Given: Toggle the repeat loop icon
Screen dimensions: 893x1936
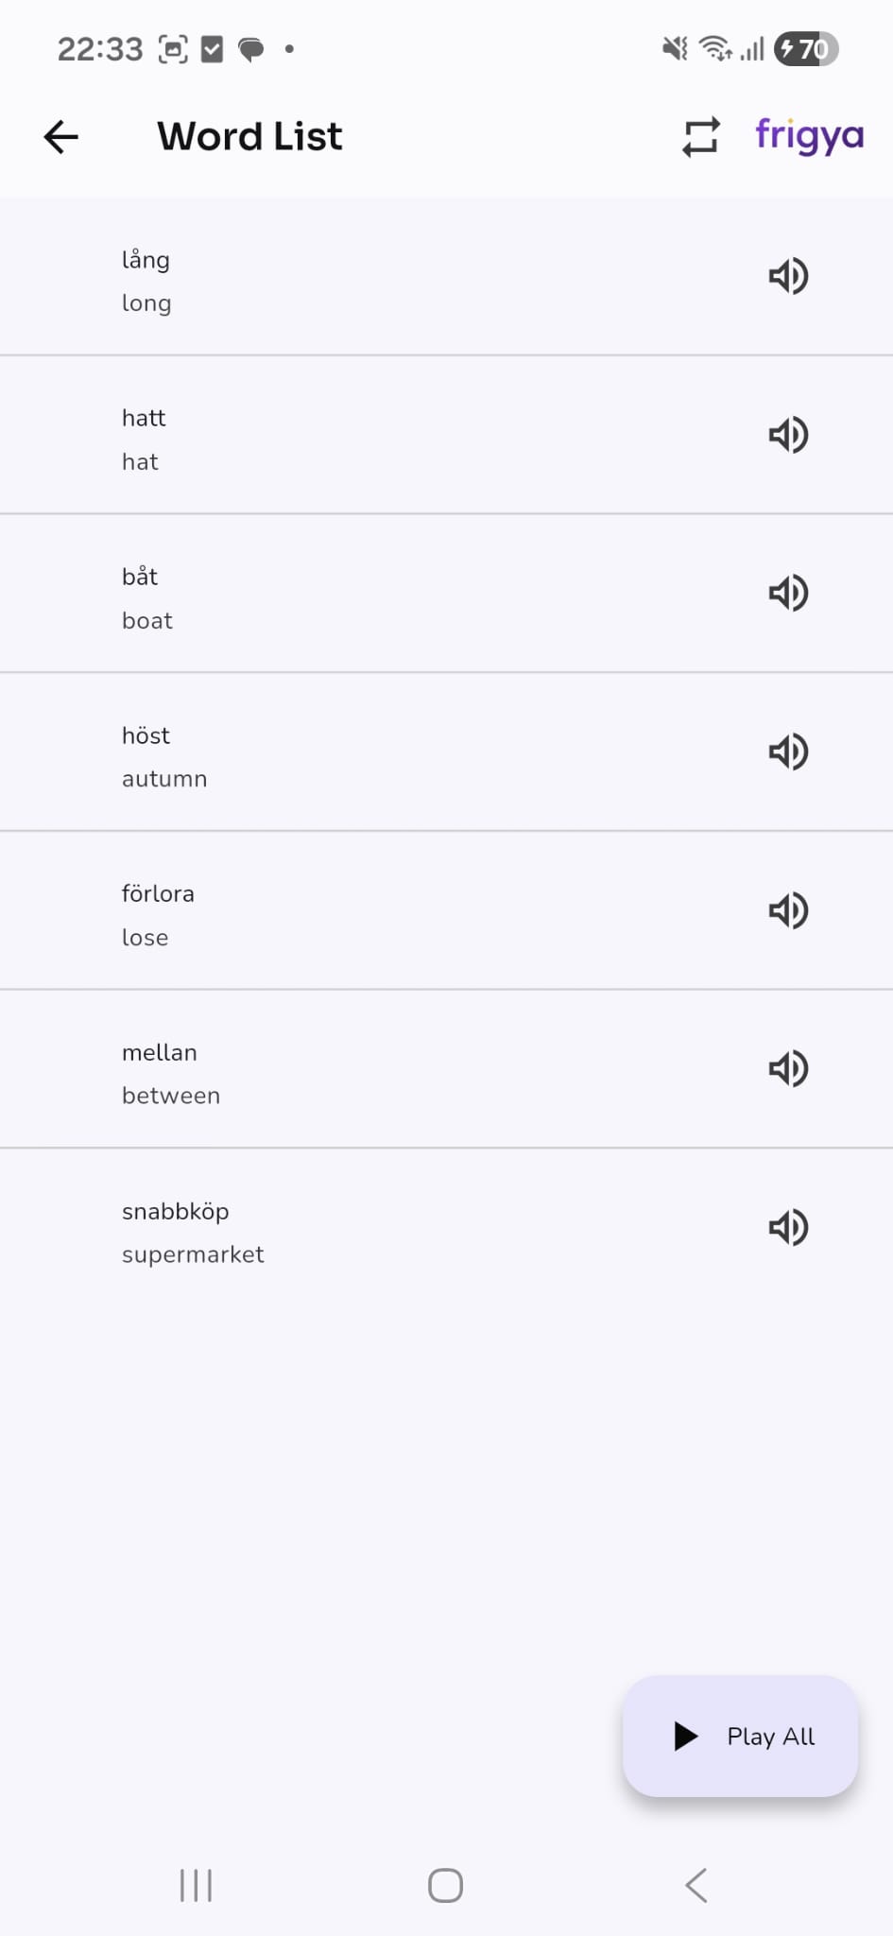Looking at the screenshot, I should tap(701, 137).
